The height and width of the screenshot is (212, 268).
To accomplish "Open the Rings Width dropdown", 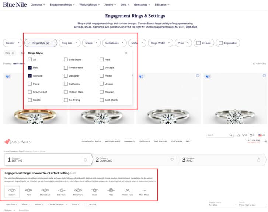I will (160, 43).
